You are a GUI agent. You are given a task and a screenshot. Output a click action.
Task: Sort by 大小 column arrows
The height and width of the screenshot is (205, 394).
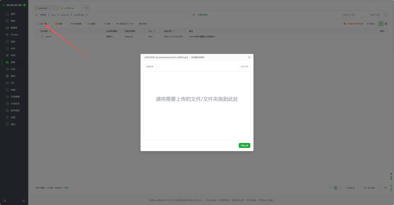pyautogui.click(x=154, y=31)
